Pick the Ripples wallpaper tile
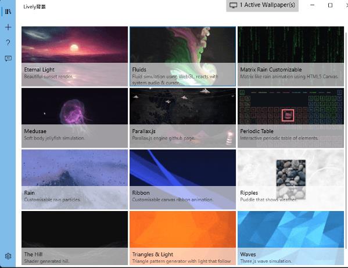The width and height of the screenshot is (348, 268). point(290,180)
